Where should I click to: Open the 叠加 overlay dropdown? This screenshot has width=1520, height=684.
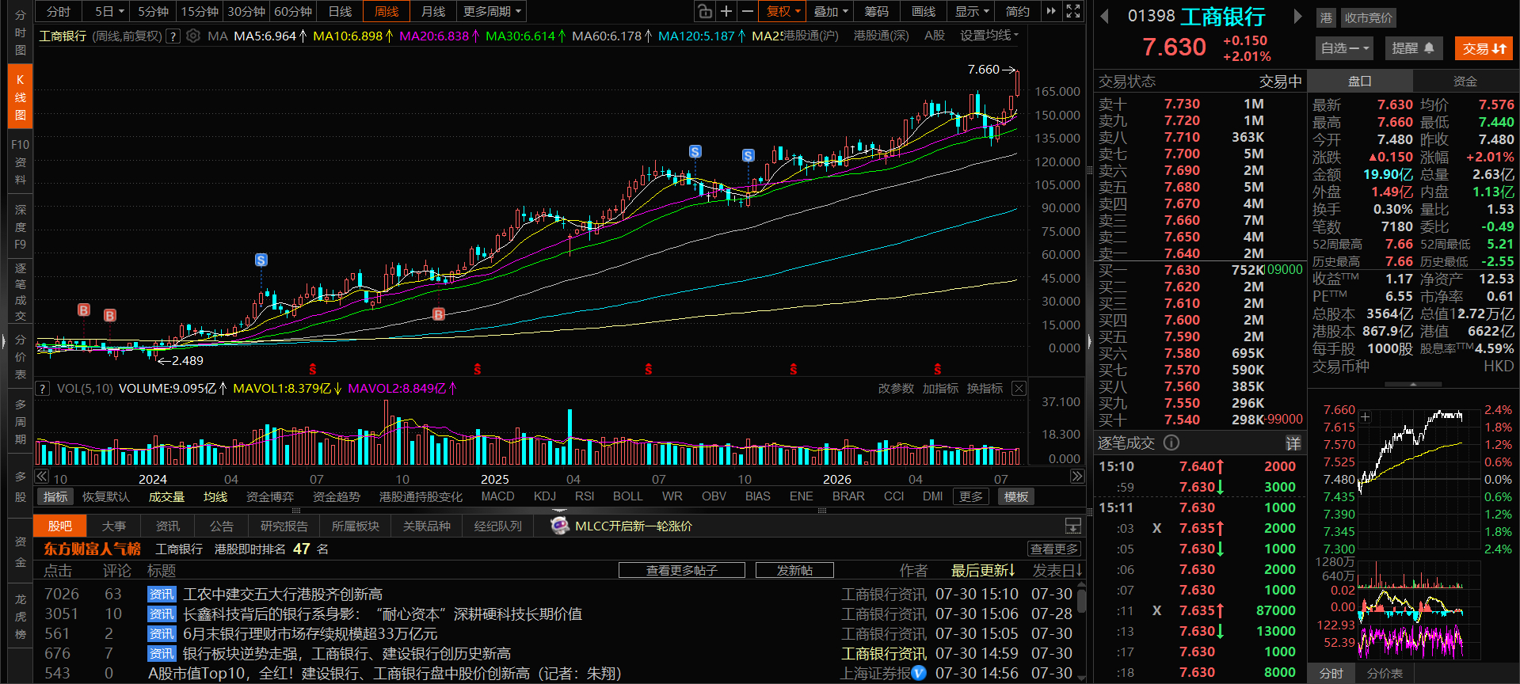(831, 11)
